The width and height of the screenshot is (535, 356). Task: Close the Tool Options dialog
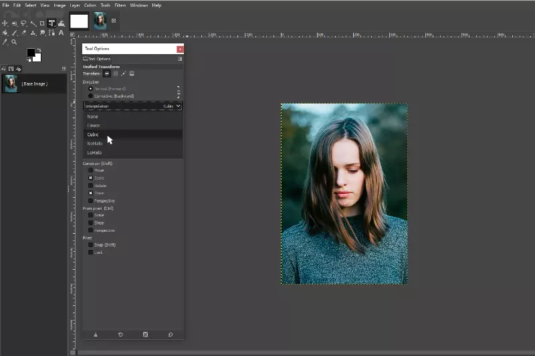[180, 49]
